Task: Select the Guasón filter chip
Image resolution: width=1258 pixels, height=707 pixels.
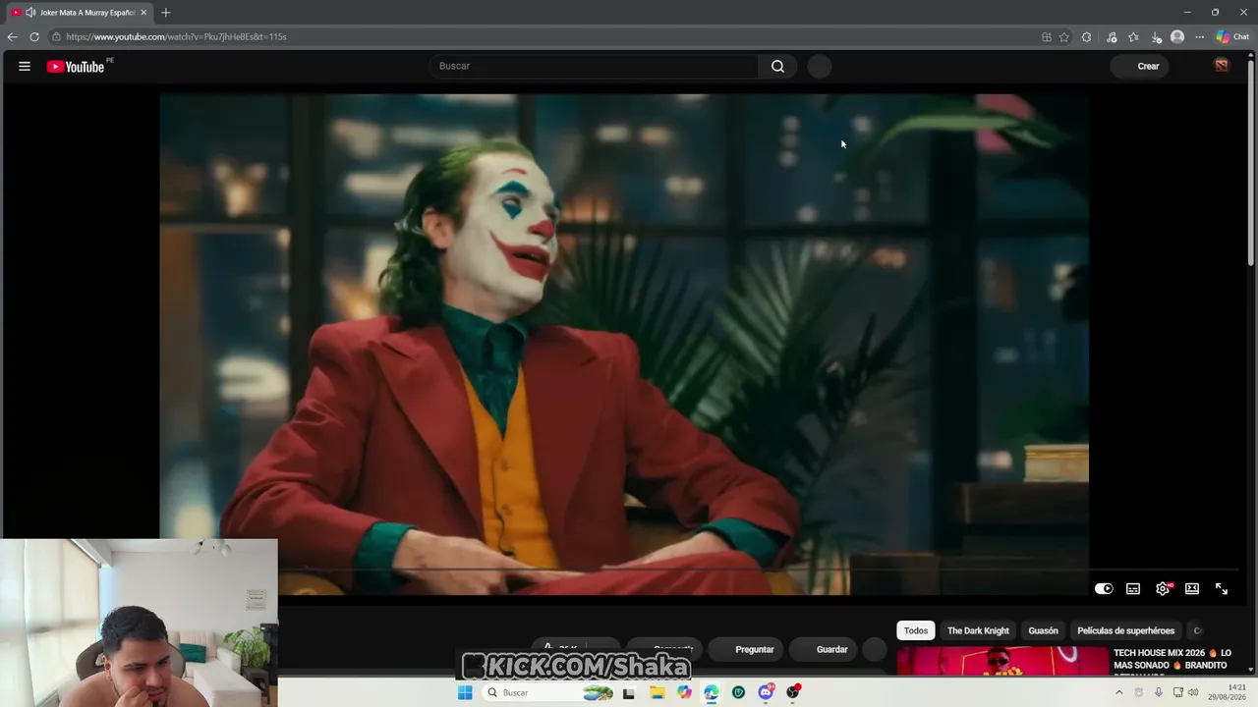Action: pos(1043,630)
